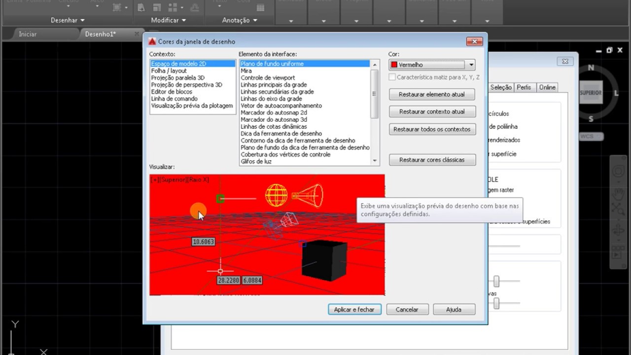This screenshot has width=631, height=355.
Task: Click the S compass direction on ViewCube
Action: (x=591, y=119)
